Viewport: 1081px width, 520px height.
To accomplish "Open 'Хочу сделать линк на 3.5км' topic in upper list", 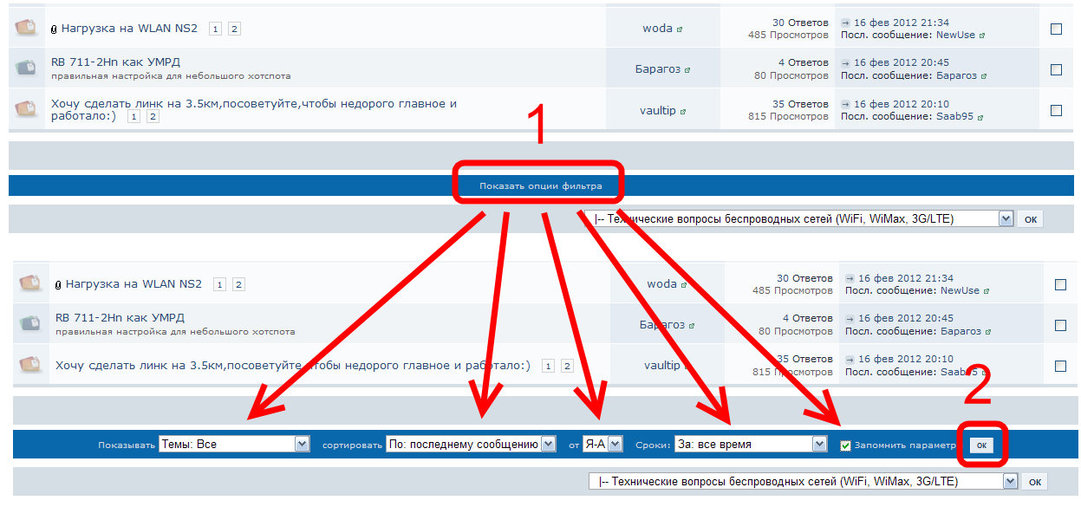I will (254, 109).
